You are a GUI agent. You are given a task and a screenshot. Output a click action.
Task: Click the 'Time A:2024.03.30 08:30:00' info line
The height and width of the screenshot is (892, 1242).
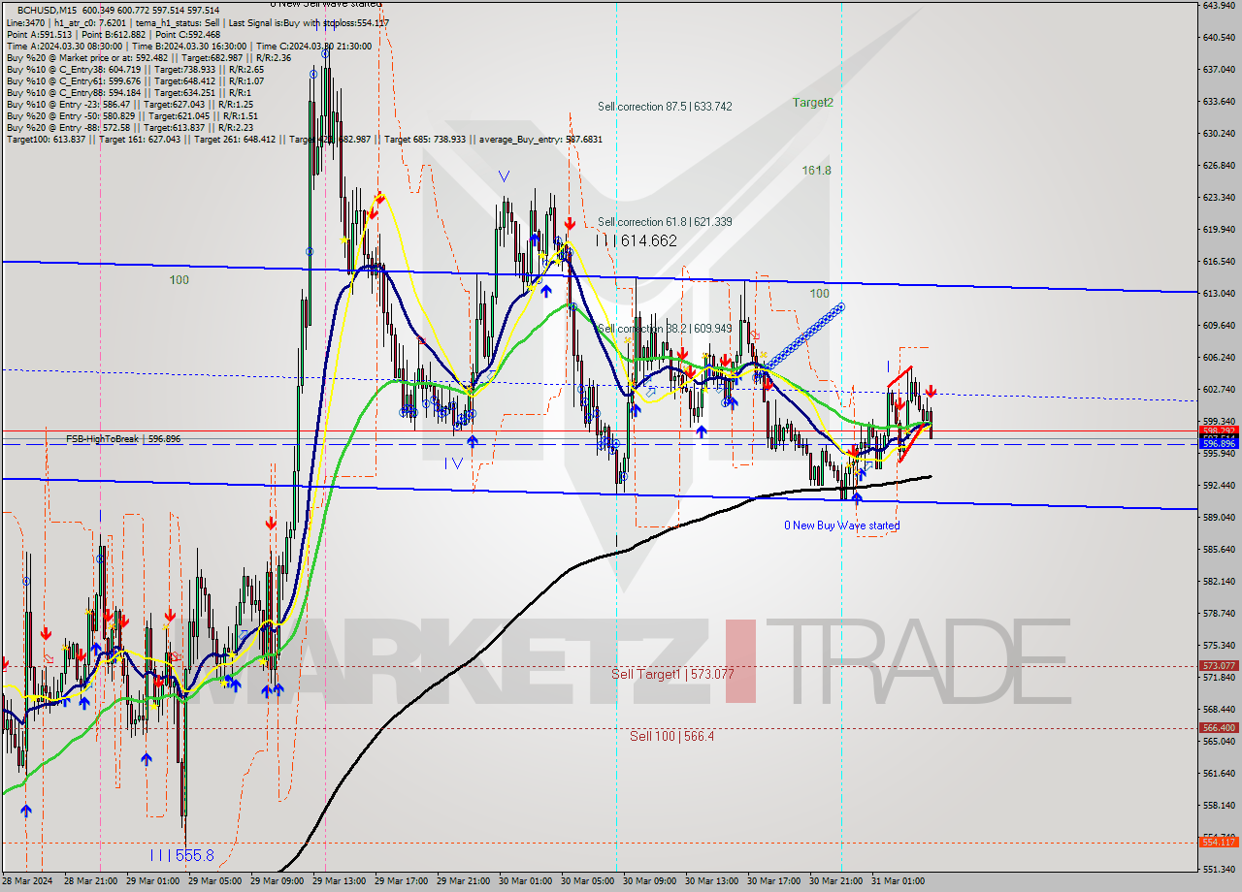pyautogui.click(x=188, y=47)
